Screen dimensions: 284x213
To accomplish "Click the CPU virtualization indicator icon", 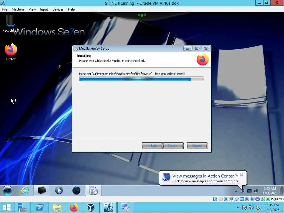I will coord(257,199).
